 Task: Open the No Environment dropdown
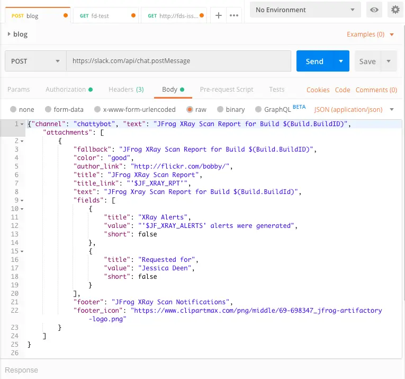(305, 10)
